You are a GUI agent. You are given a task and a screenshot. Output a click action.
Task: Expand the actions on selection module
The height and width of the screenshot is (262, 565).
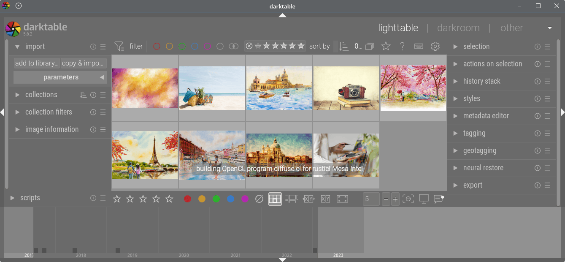tap(455, 64)
